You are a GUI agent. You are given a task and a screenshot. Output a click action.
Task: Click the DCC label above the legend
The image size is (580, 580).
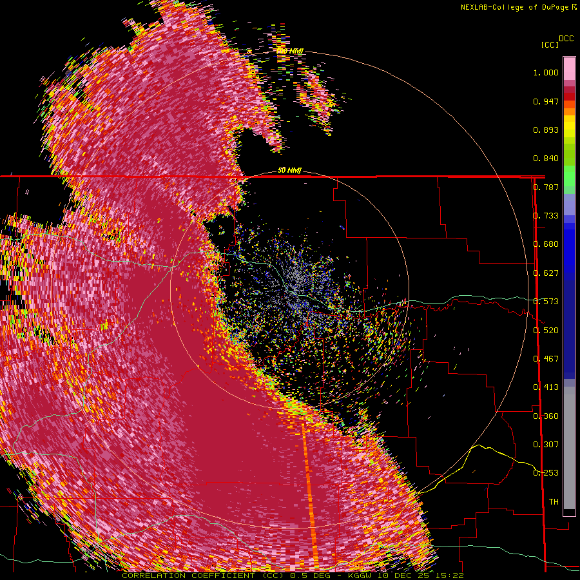(x=566, y=38)
